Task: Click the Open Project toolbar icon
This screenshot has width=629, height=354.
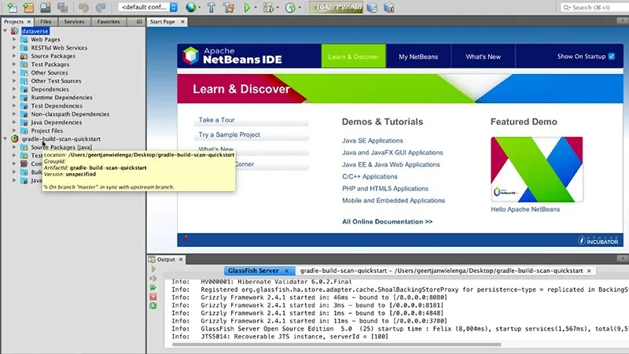Action: pyautogui.click(x=46, y=7)
